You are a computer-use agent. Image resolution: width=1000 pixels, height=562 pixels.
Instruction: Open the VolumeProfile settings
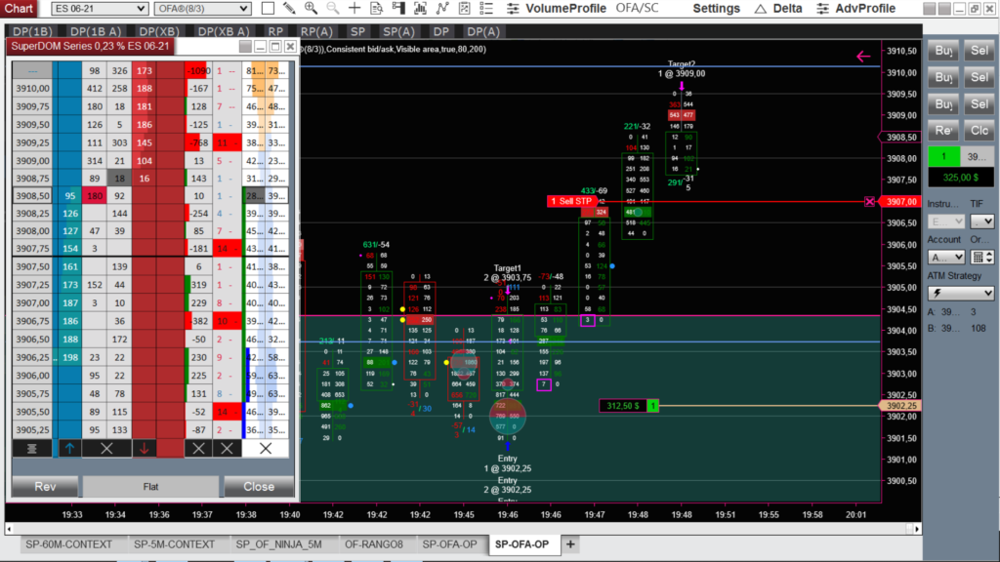(557, 8)
